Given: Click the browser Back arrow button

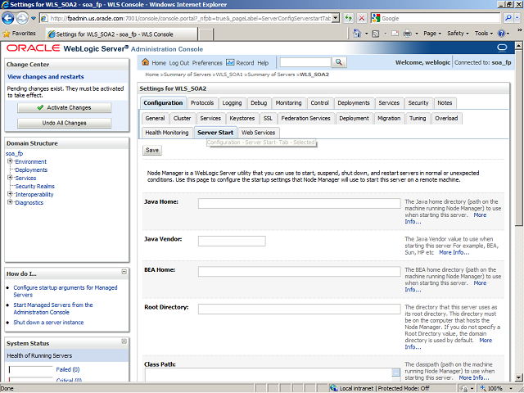Looking at the screenshot, I should [x=11, y=17].
